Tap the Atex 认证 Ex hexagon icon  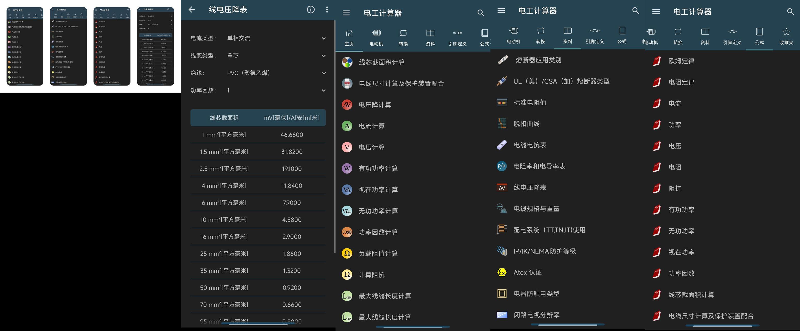[x=502, y=273]
